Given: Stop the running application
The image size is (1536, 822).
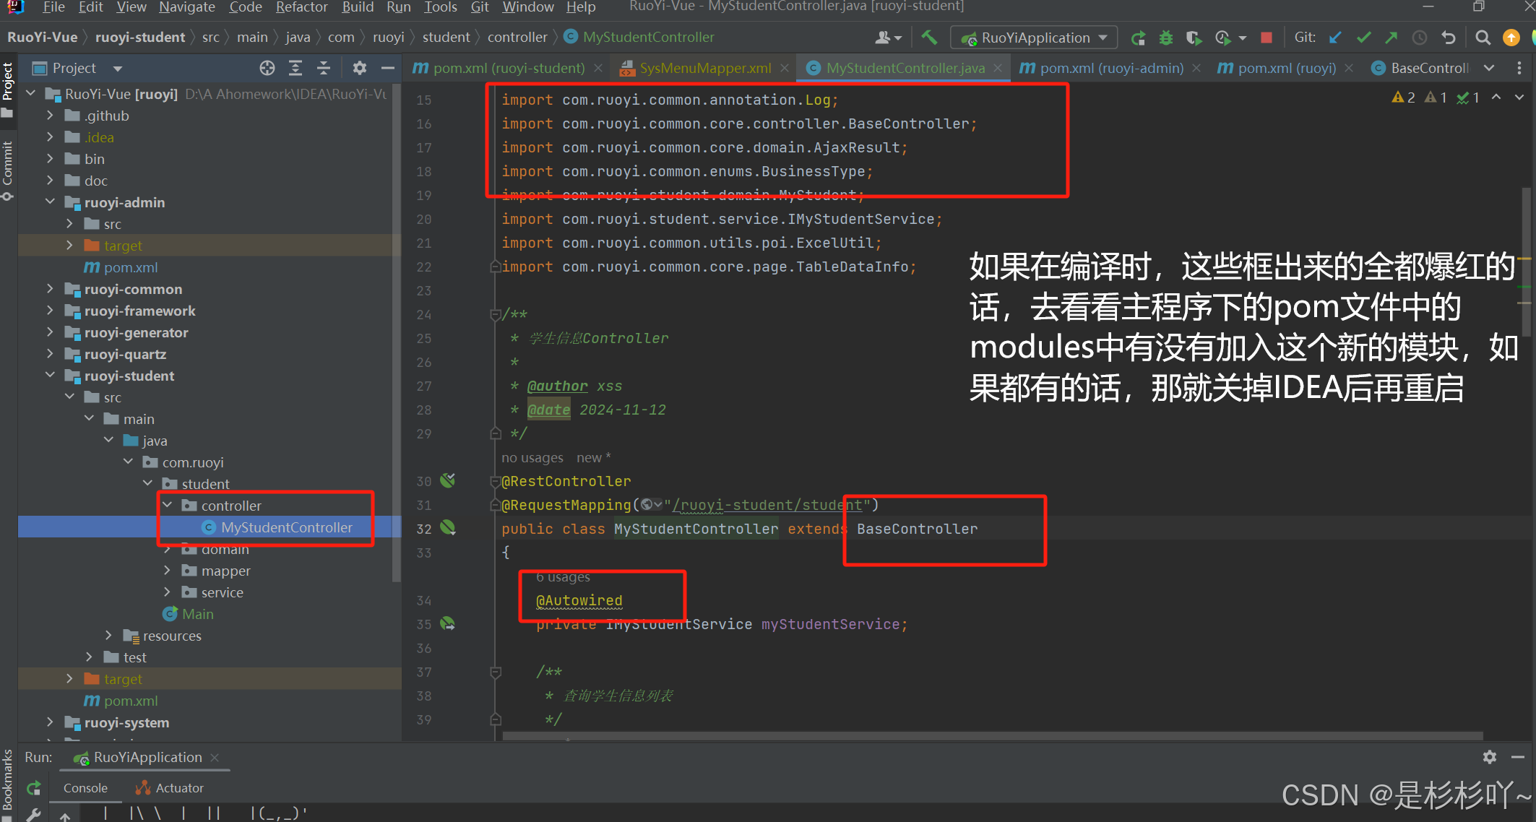Looking at the screenshot, I should click(1266, 38).
